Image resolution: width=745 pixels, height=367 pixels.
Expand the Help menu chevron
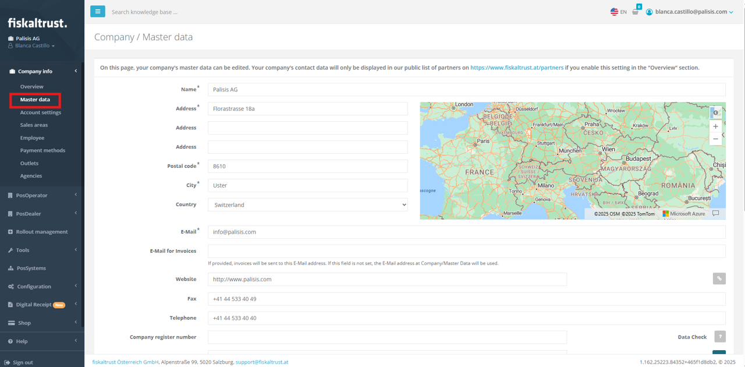(76, 341)
